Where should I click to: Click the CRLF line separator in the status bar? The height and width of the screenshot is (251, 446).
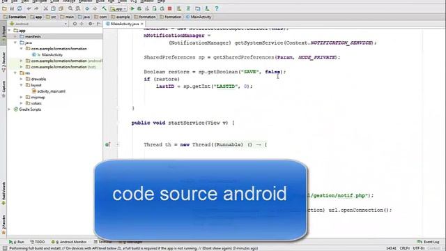coord(404,248)
